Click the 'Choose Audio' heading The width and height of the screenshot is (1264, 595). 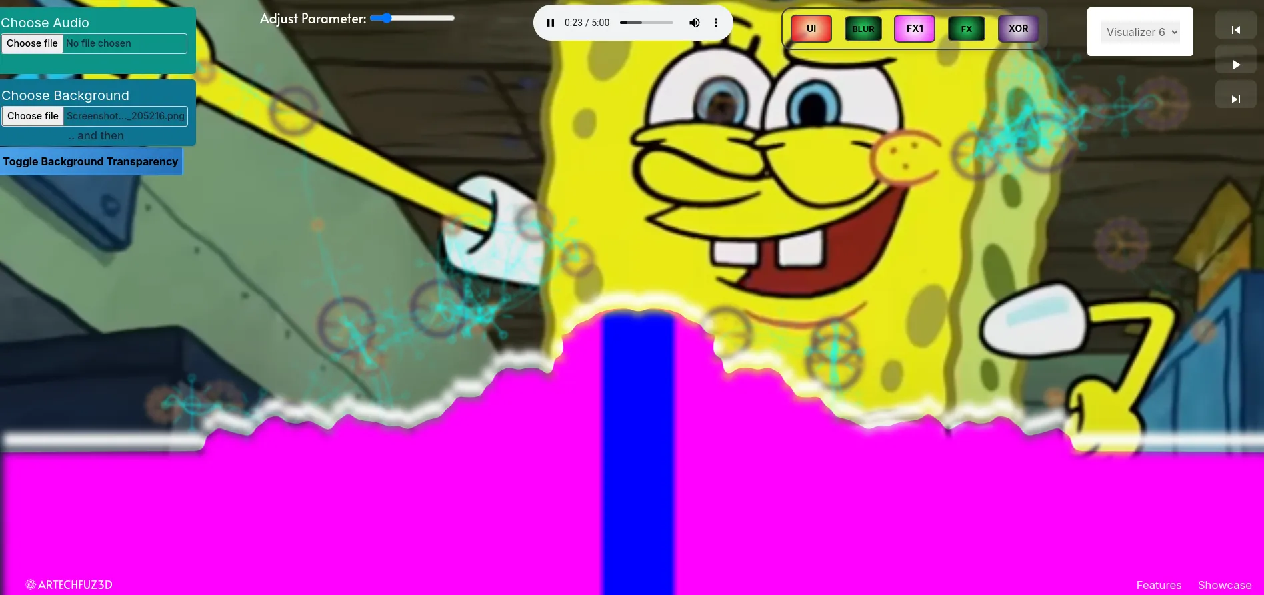[45, 23]
